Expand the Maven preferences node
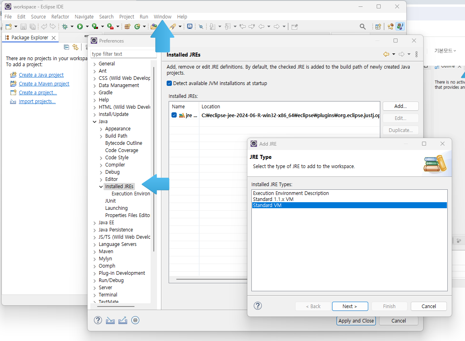465x341 pixels. [95, 252]
